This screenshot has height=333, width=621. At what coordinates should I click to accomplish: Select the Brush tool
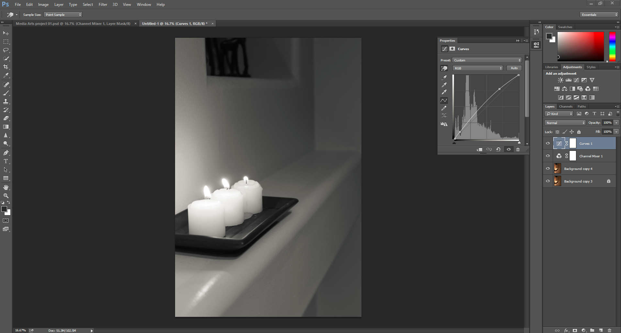coord(6,93)
